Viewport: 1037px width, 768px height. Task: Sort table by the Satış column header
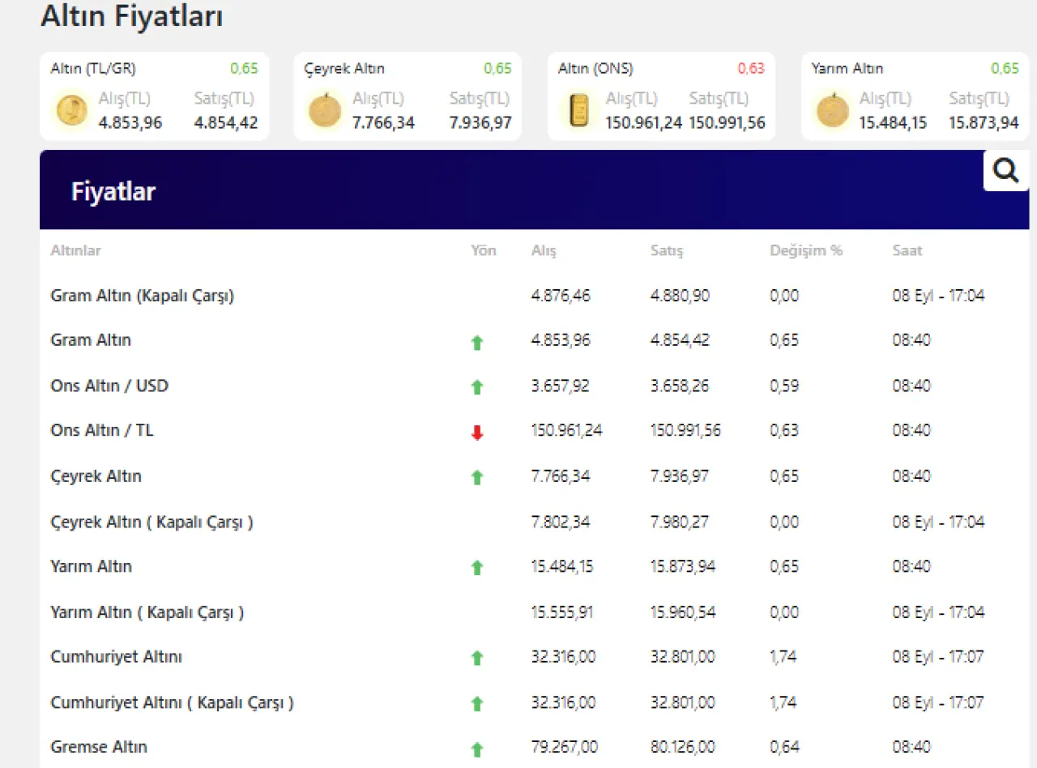[666, 251]
